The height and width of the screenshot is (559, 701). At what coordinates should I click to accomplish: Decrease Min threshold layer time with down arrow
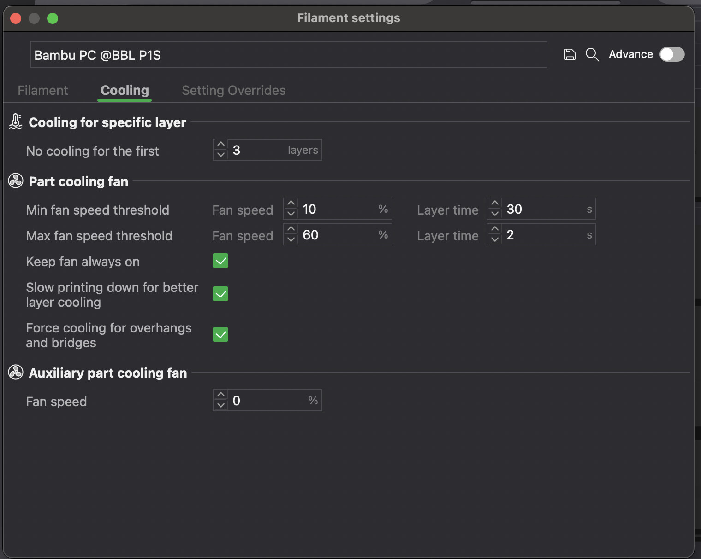495,214
